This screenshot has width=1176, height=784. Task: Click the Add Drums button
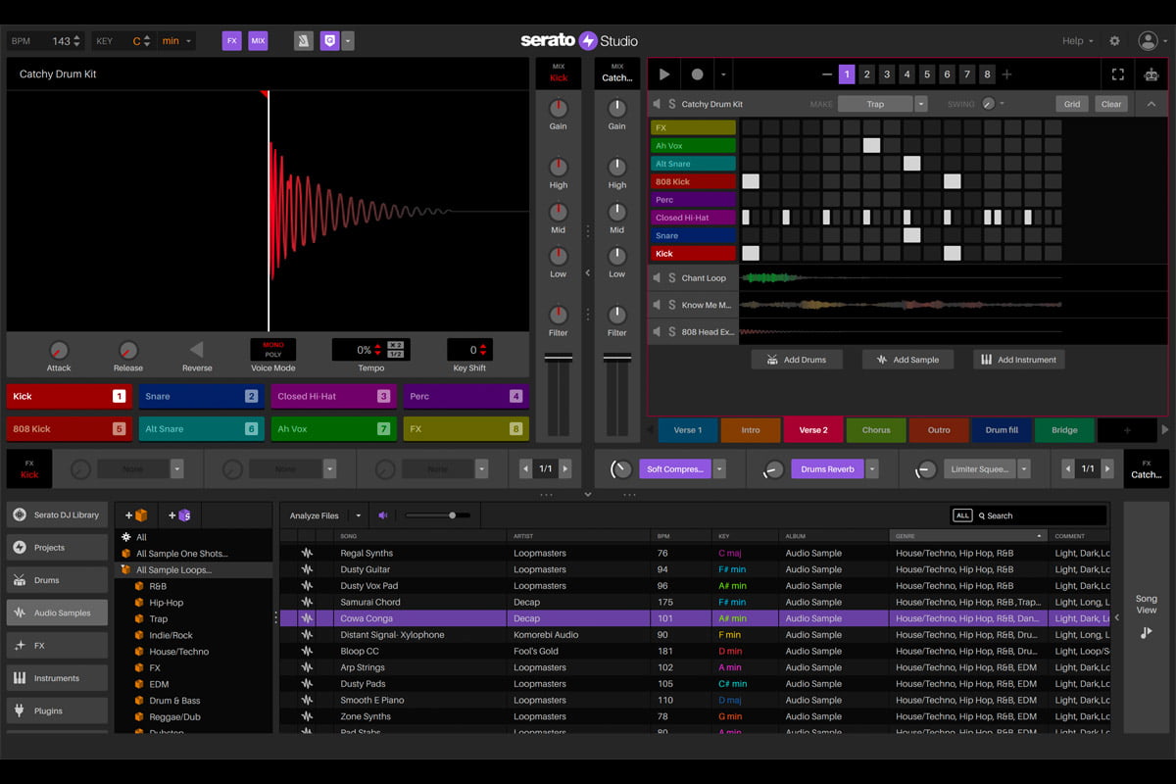click(797, 360)
